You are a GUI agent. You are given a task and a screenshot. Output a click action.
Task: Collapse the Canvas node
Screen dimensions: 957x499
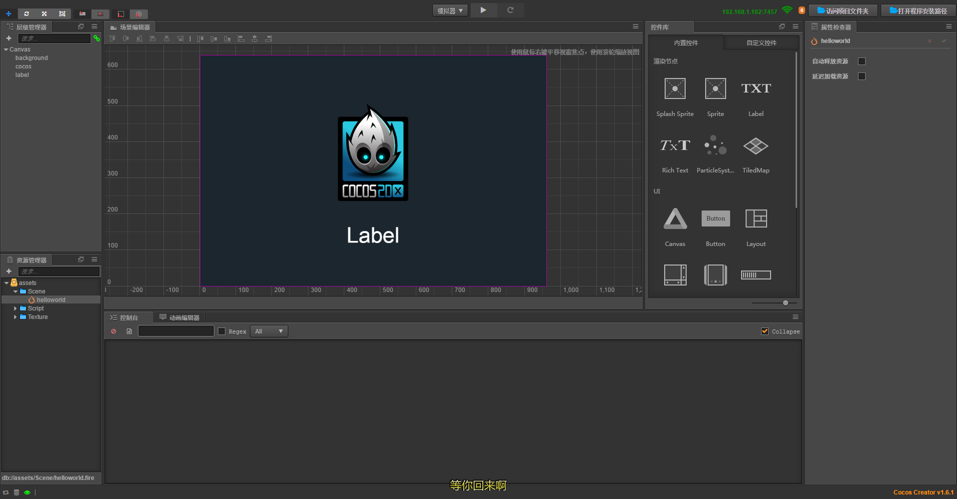point(6,49)
